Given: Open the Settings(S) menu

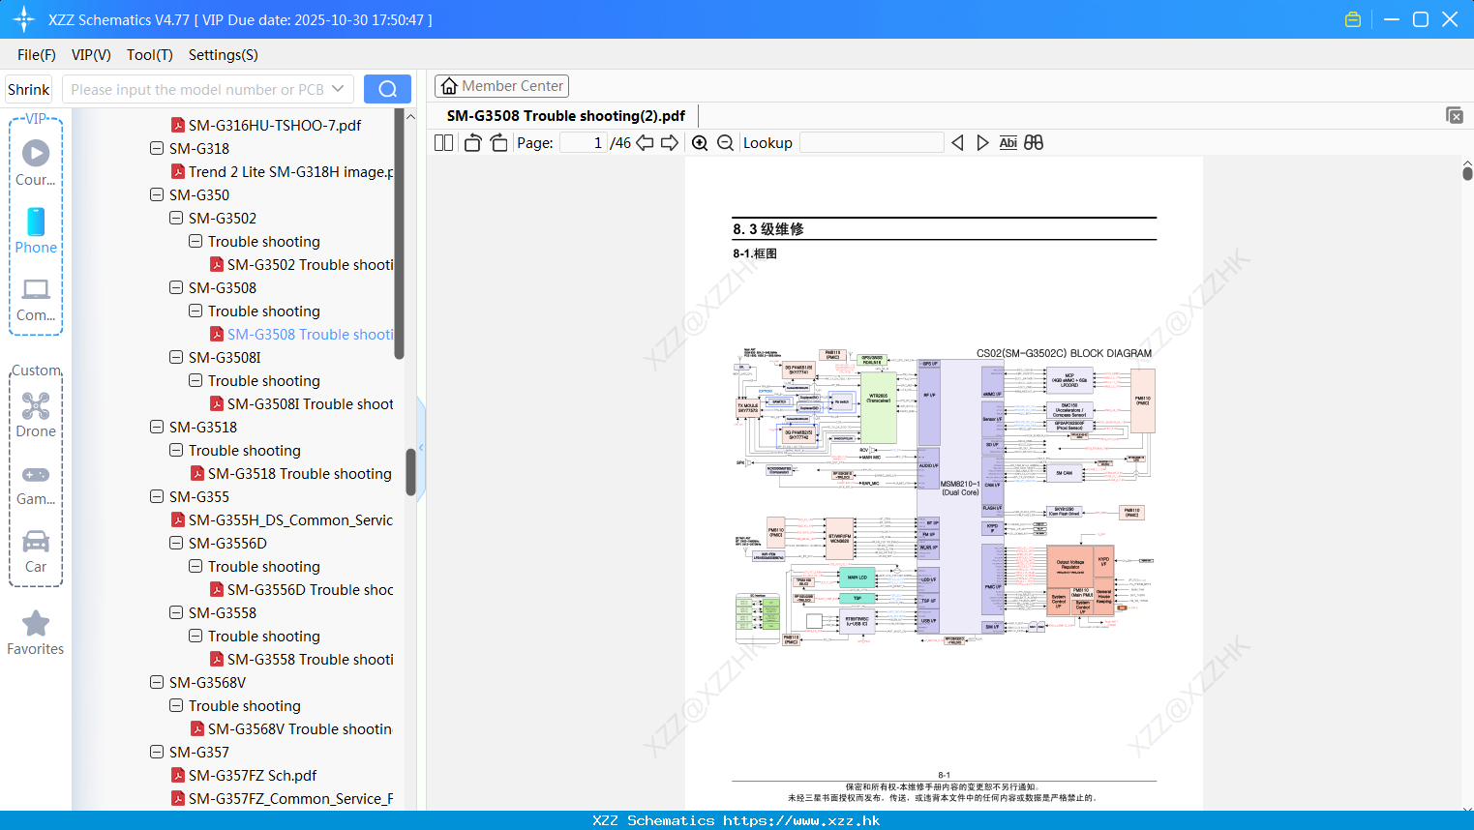Looking at the screenshot, I should (x=224, y=54).
